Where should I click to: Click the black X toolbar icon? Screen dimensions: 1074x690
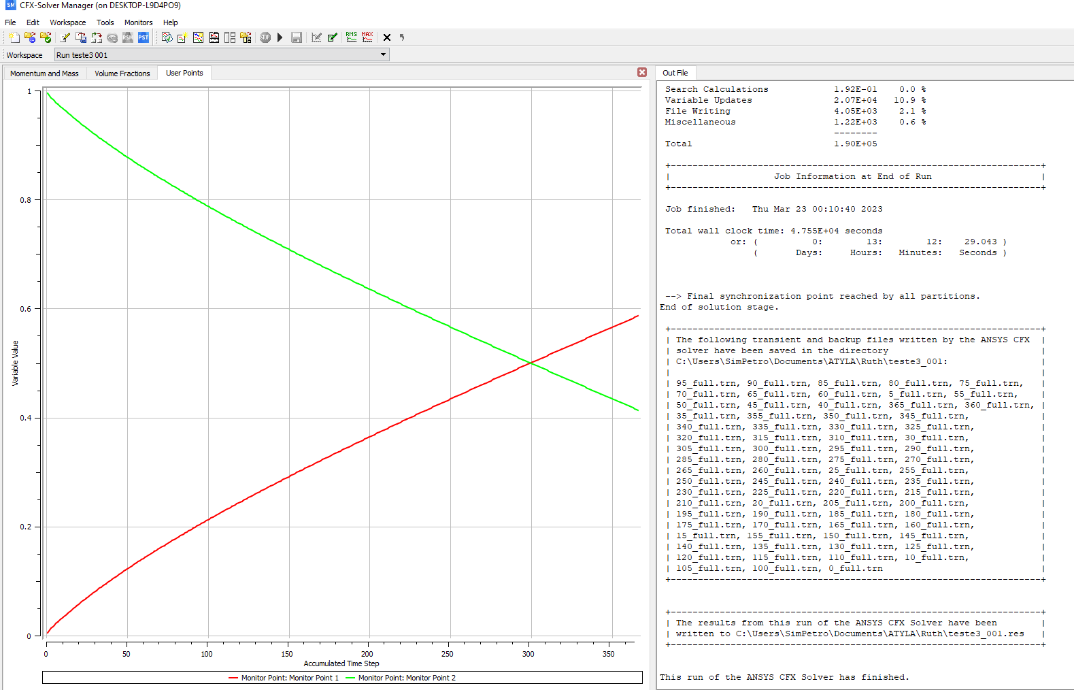point(387,37)
